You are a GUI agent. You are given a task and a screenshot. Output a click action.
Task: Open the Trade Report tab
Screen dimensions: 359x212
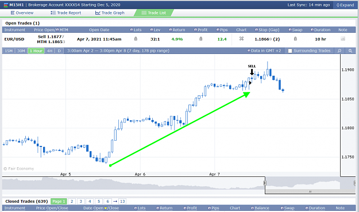click(x=66, y=13)
